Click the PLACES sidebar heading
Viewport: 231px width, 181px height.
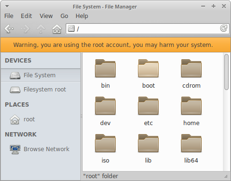coord(17,105)
